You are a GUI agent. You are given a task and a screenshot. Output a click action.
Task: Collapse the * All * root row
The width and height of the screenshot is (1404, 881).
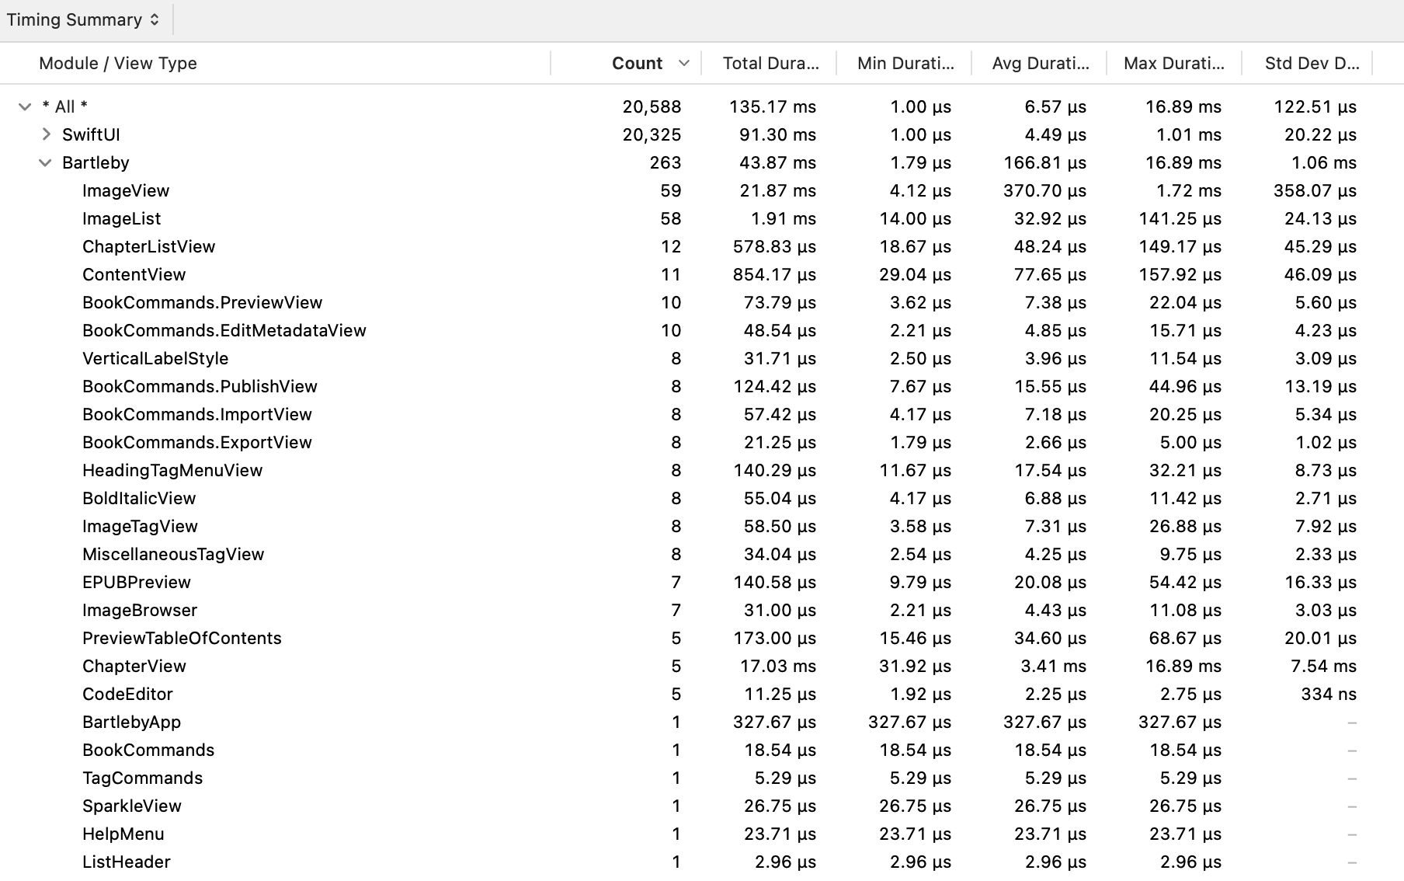(x=24, y=106)
